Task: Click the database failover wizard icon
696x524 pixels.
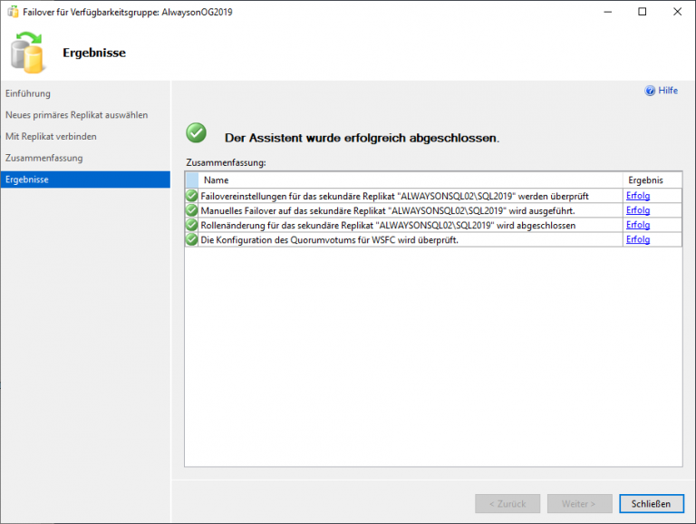Action: point(27,53)
